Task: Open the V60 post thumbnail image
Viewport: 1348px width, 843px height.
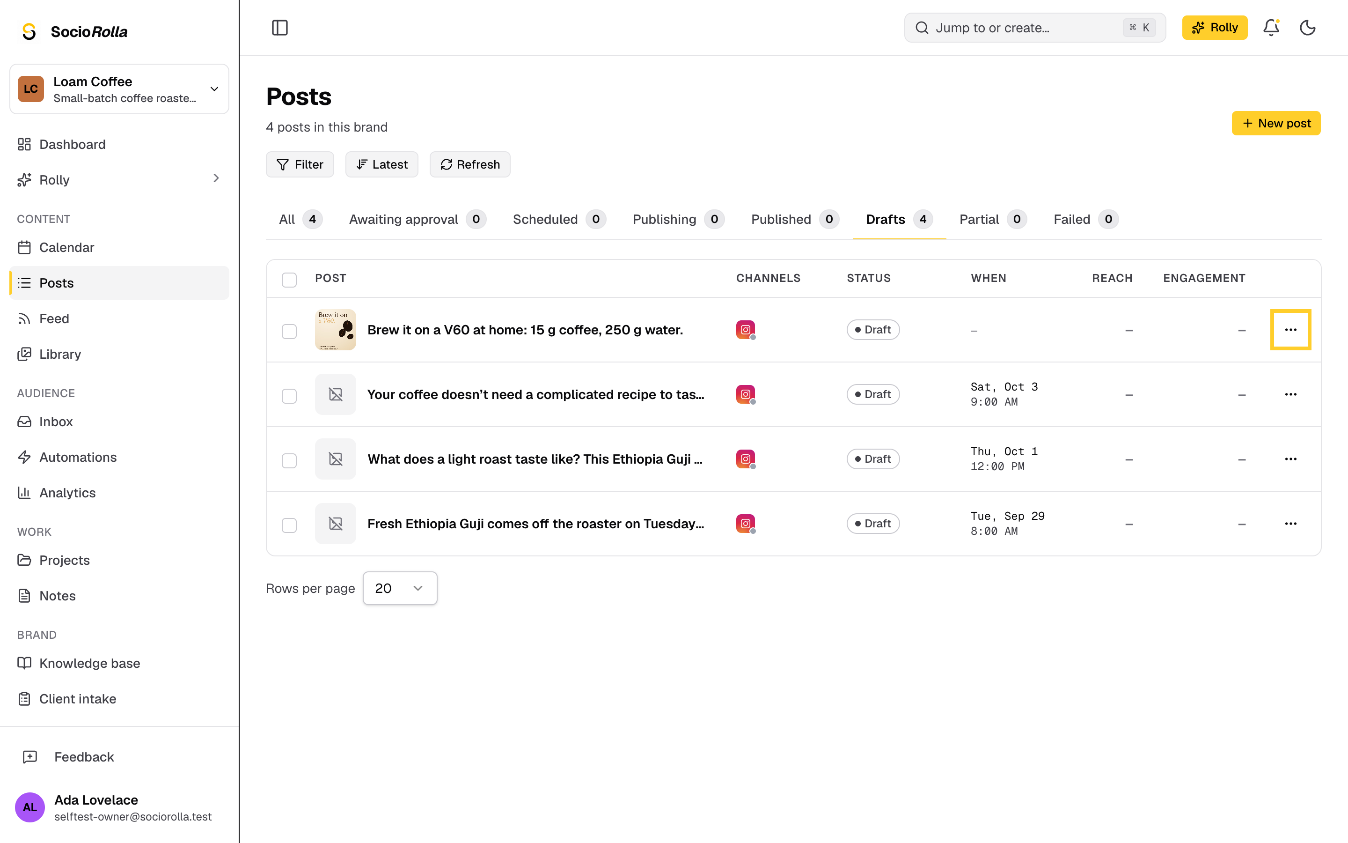Action: pyautogui.click(x=335, y=330)
